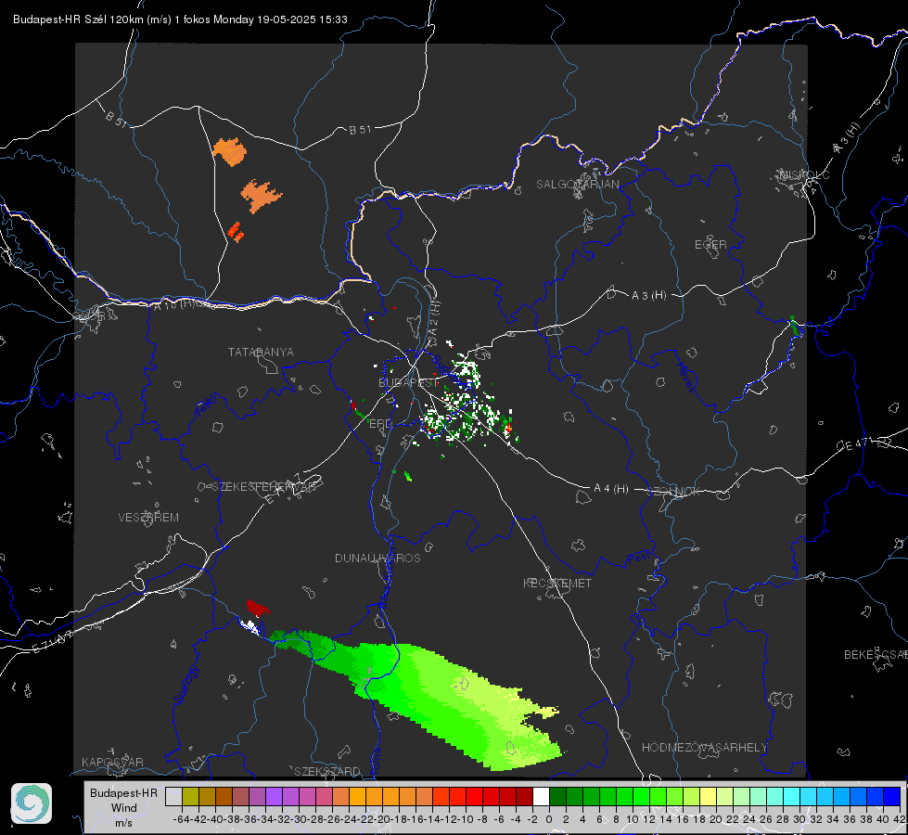The image size is (908, 835).
Task: Click the DUNAÚJVÁROS city label
Action: 377,558
